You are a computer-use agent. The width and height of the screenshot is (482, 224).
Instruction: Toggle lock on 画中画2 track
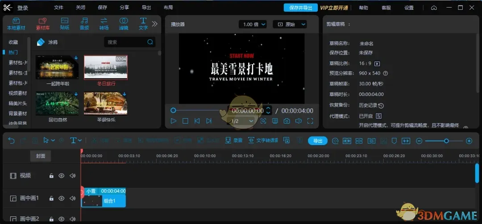pyautogui.click(x=52, y=219)
